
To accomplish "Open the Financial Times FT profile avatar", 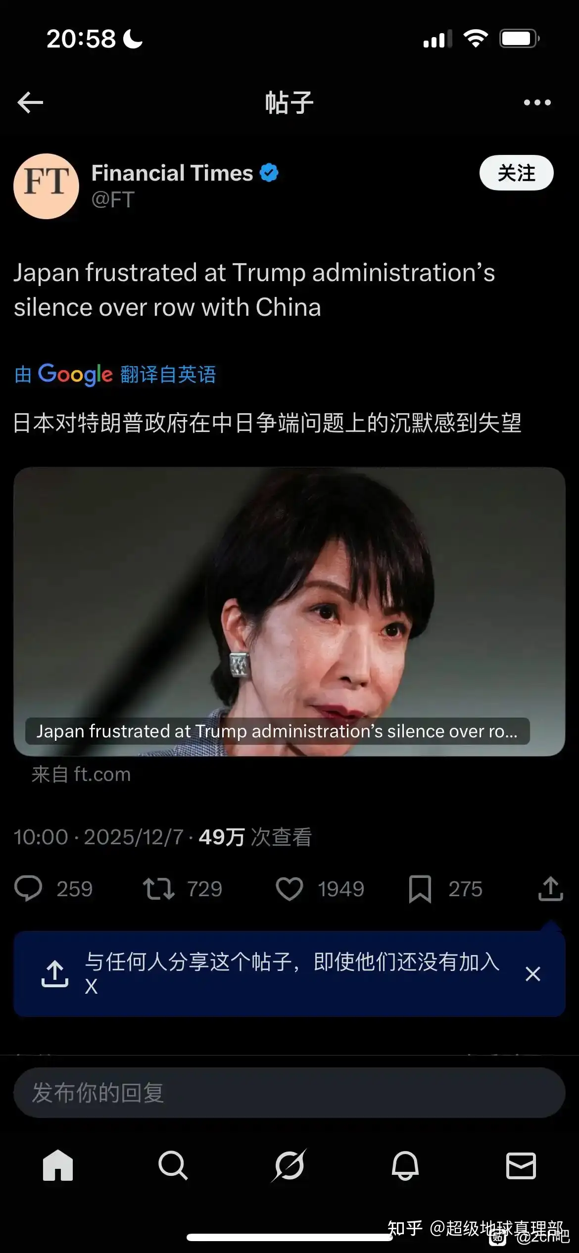I will point(46,186).
